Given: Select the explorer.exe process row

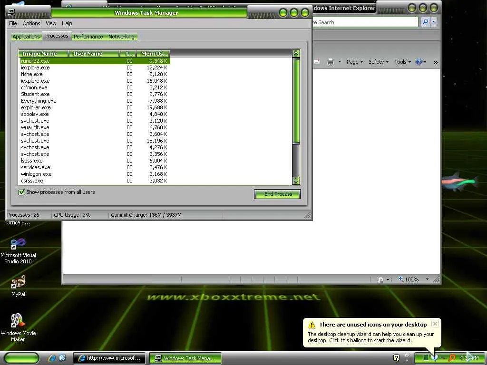Looking at the screenshot, I should pos(94,107).
